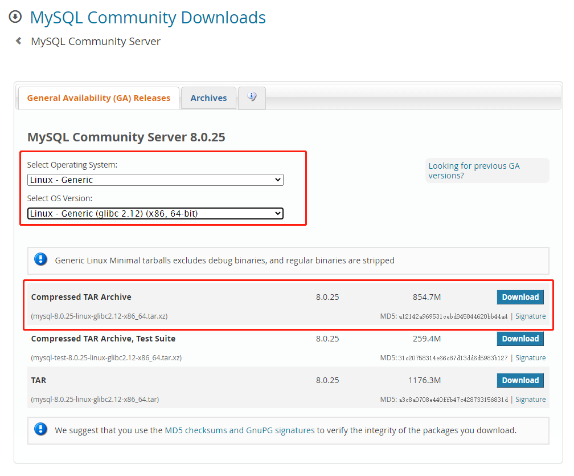This screenshot has width=574, height=476.
Task: Click the MySQL Community Downloads heading
Action: [x=147, y=17]
